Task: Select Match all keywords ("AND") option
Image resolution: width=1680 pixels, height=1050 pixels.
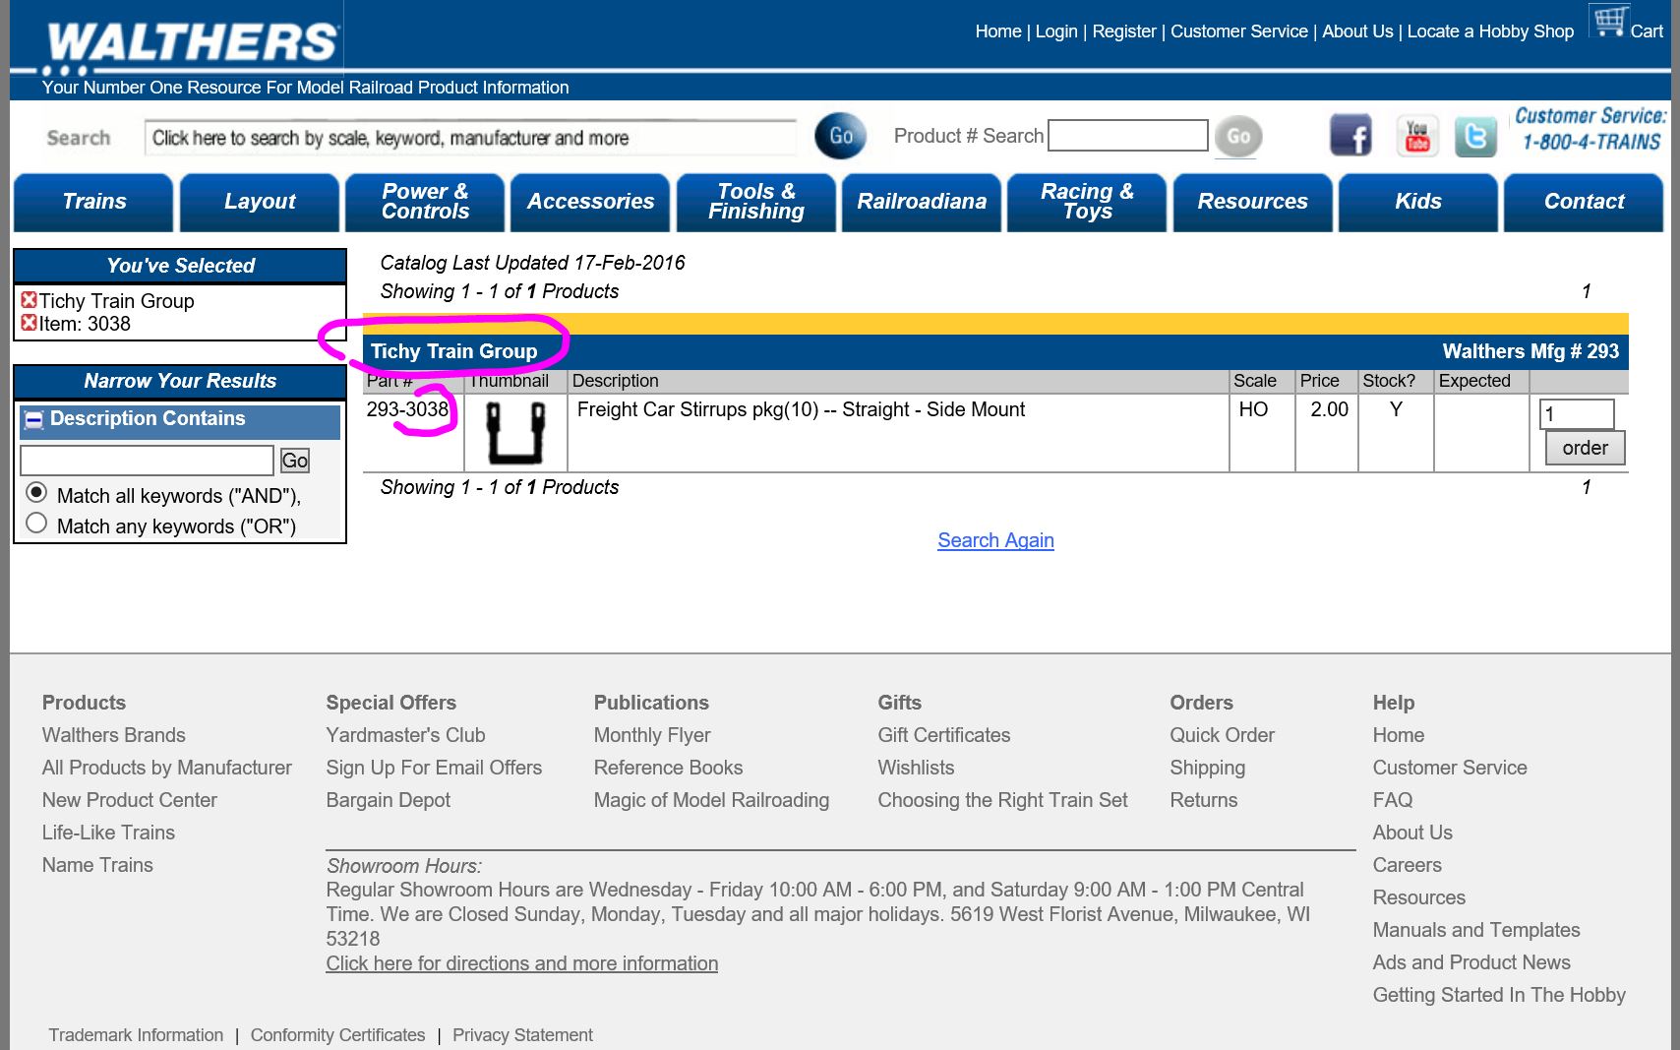Action: point(36,492)
